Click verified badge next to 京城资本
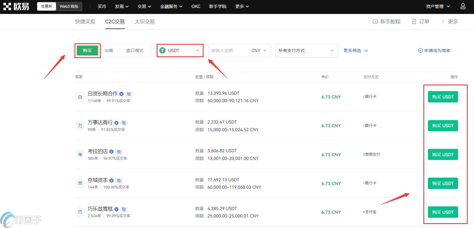This screenshot has width=474, height=228. (111, 180)
